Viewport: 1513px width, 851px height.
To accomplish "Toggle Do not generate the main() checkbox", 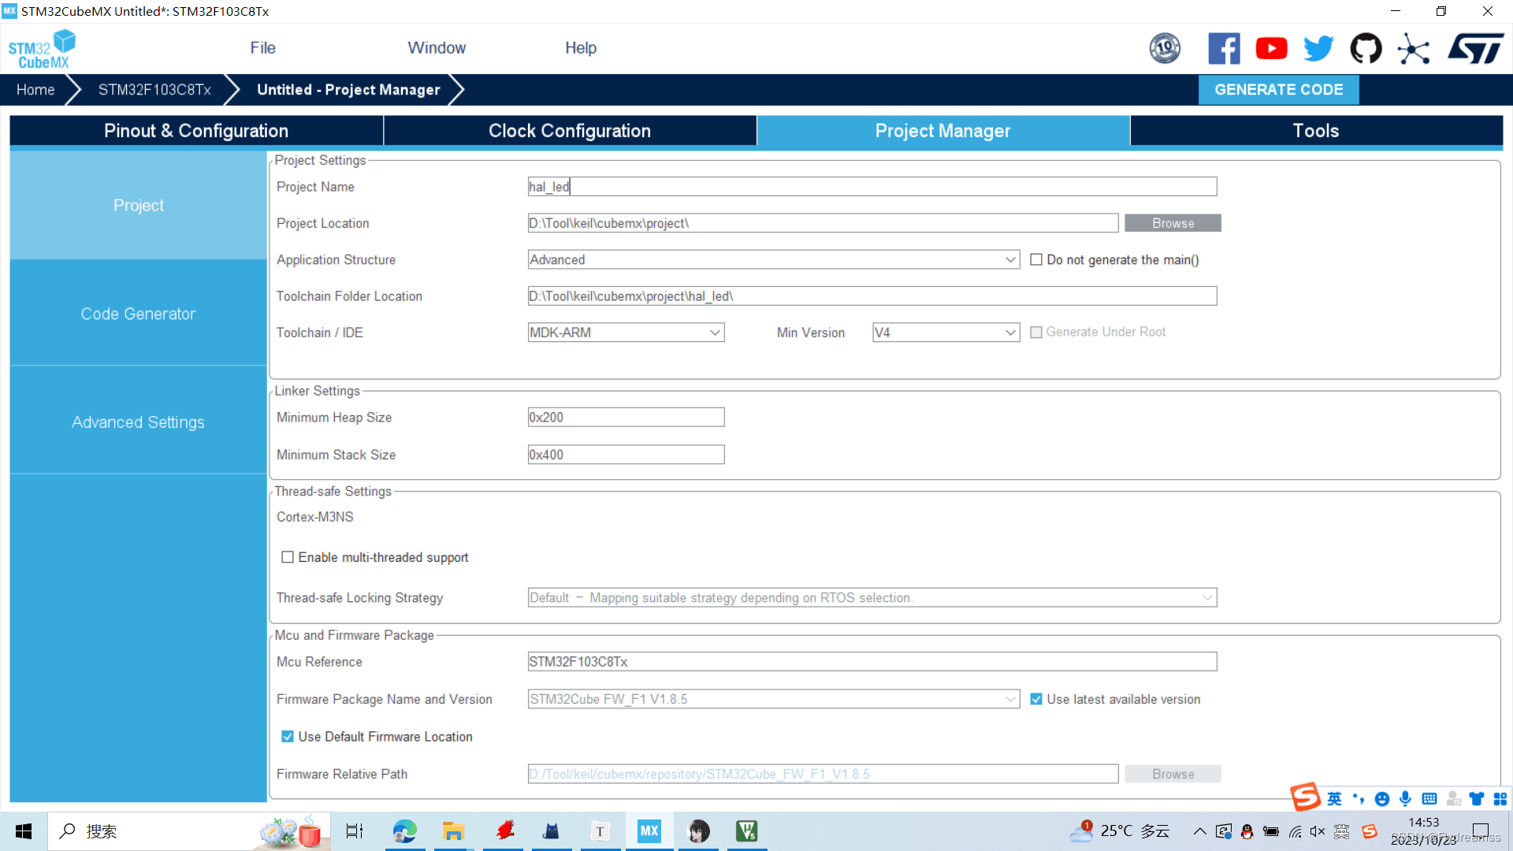I will (x=1036, y=260).
